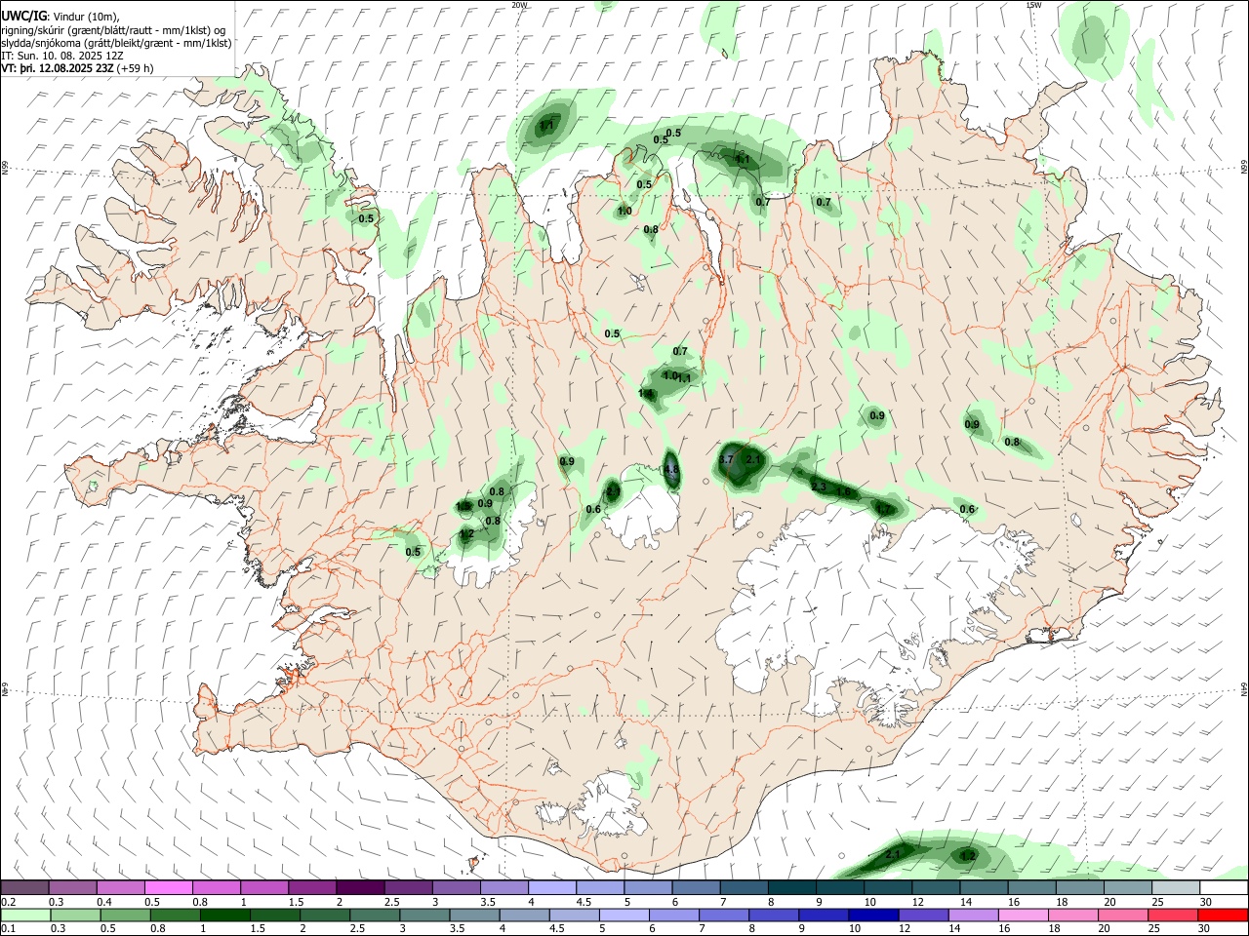Image resolution: width=1249 pixels, height=936 pixels.
Task: Click the dark navy swatch at rain scale 10
Action: click(x=871, y=916)
